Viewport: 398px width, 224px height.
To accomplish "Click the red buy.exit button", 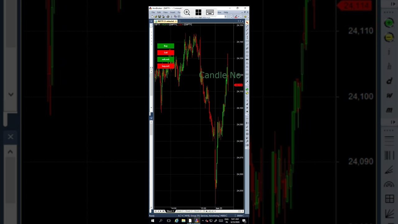I will (x=166, y=66).
